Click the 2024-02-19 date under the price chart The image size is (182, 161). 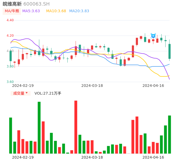[23, 86]
